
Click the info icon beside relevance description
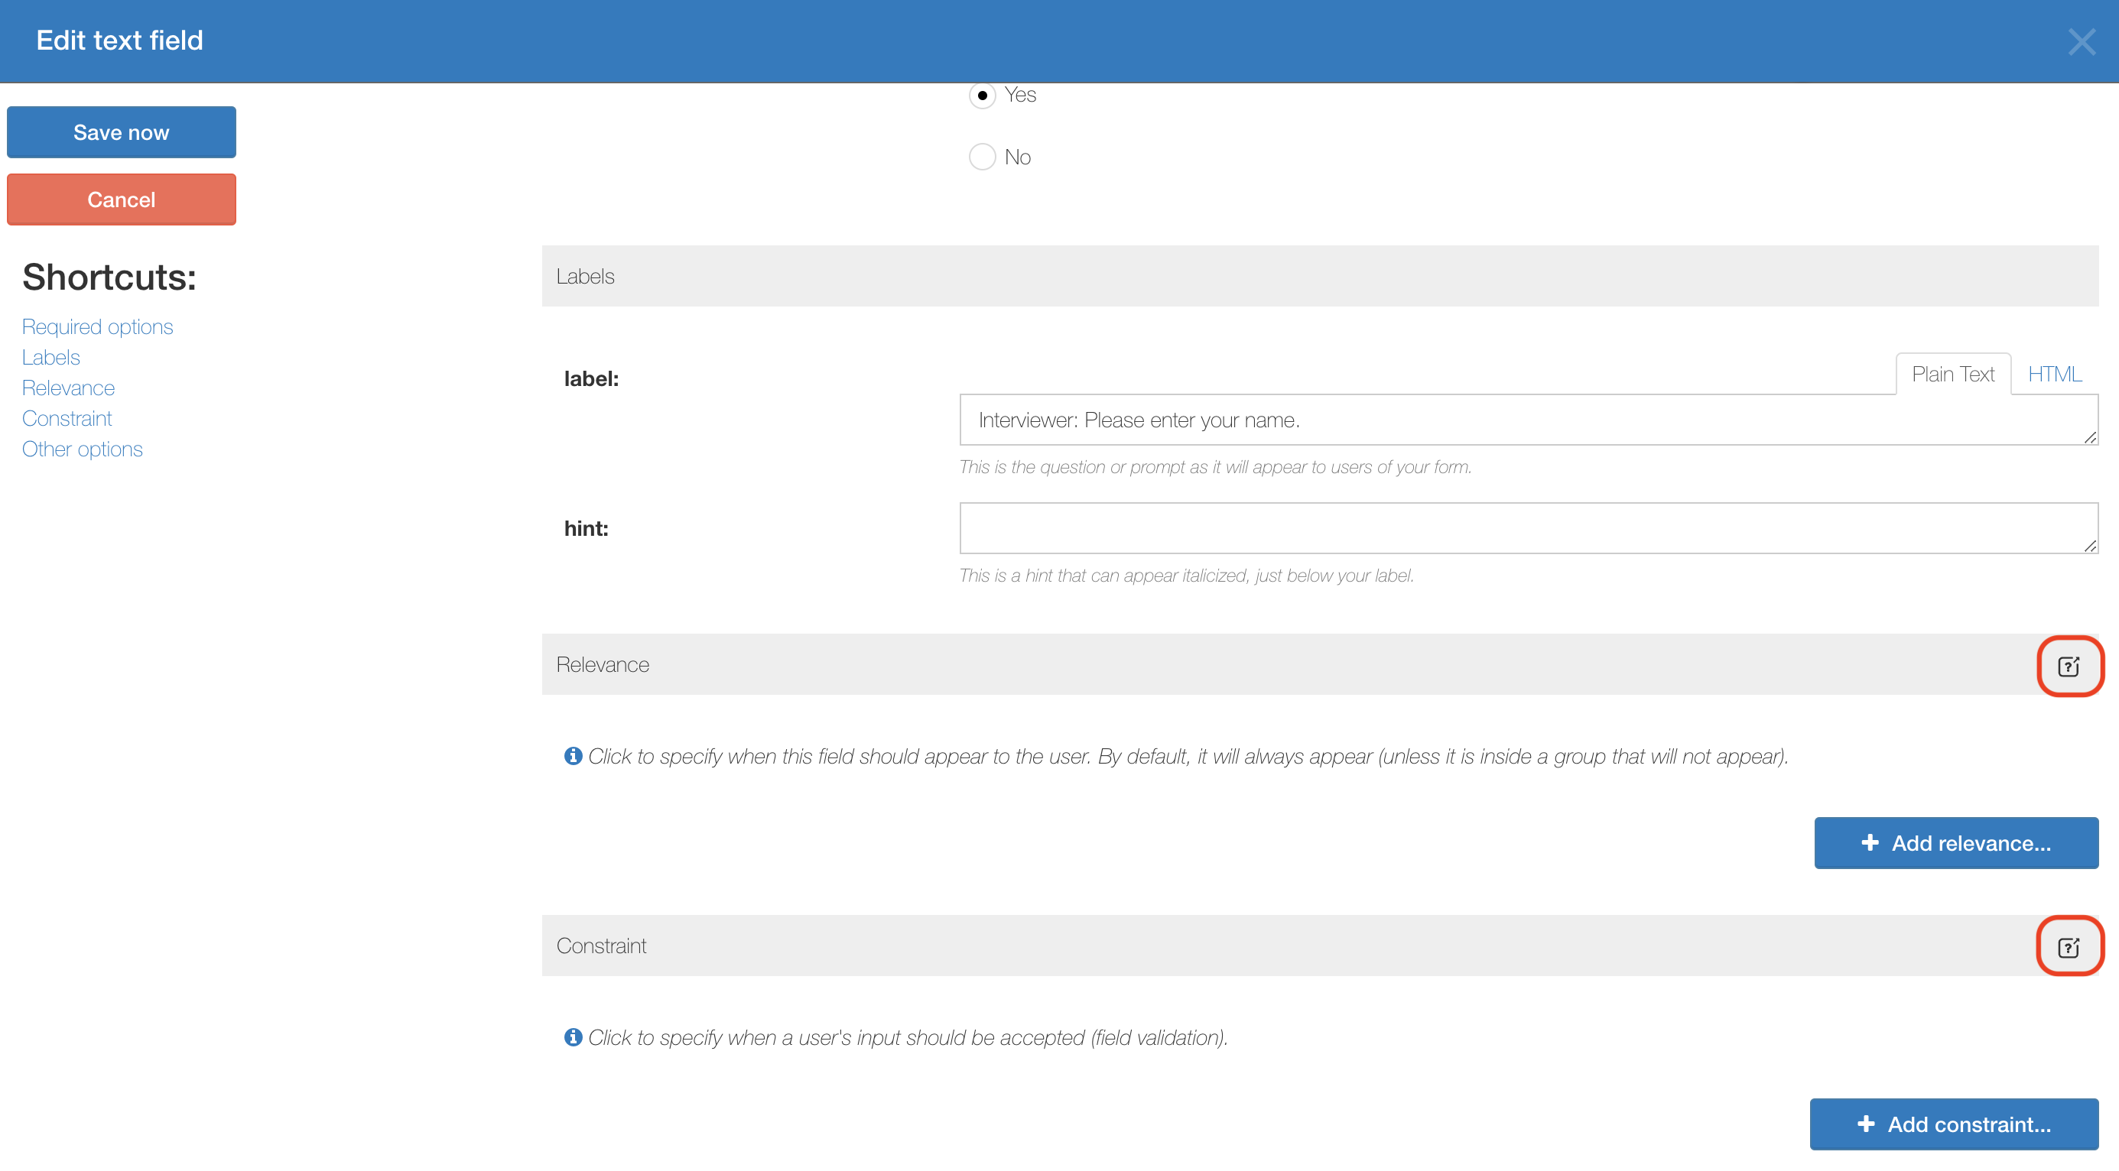[x=574, y=756]
